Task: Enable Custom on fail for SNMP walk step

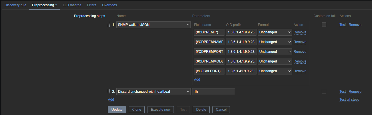Action: 324,25
